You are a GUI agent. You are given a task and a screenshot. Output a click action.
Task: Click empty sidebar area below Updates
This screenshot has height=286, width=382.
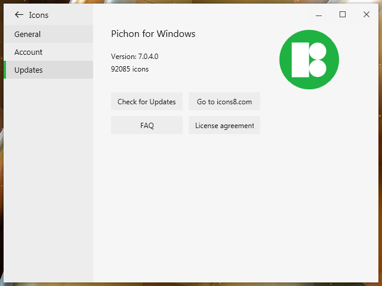(48, 179)
